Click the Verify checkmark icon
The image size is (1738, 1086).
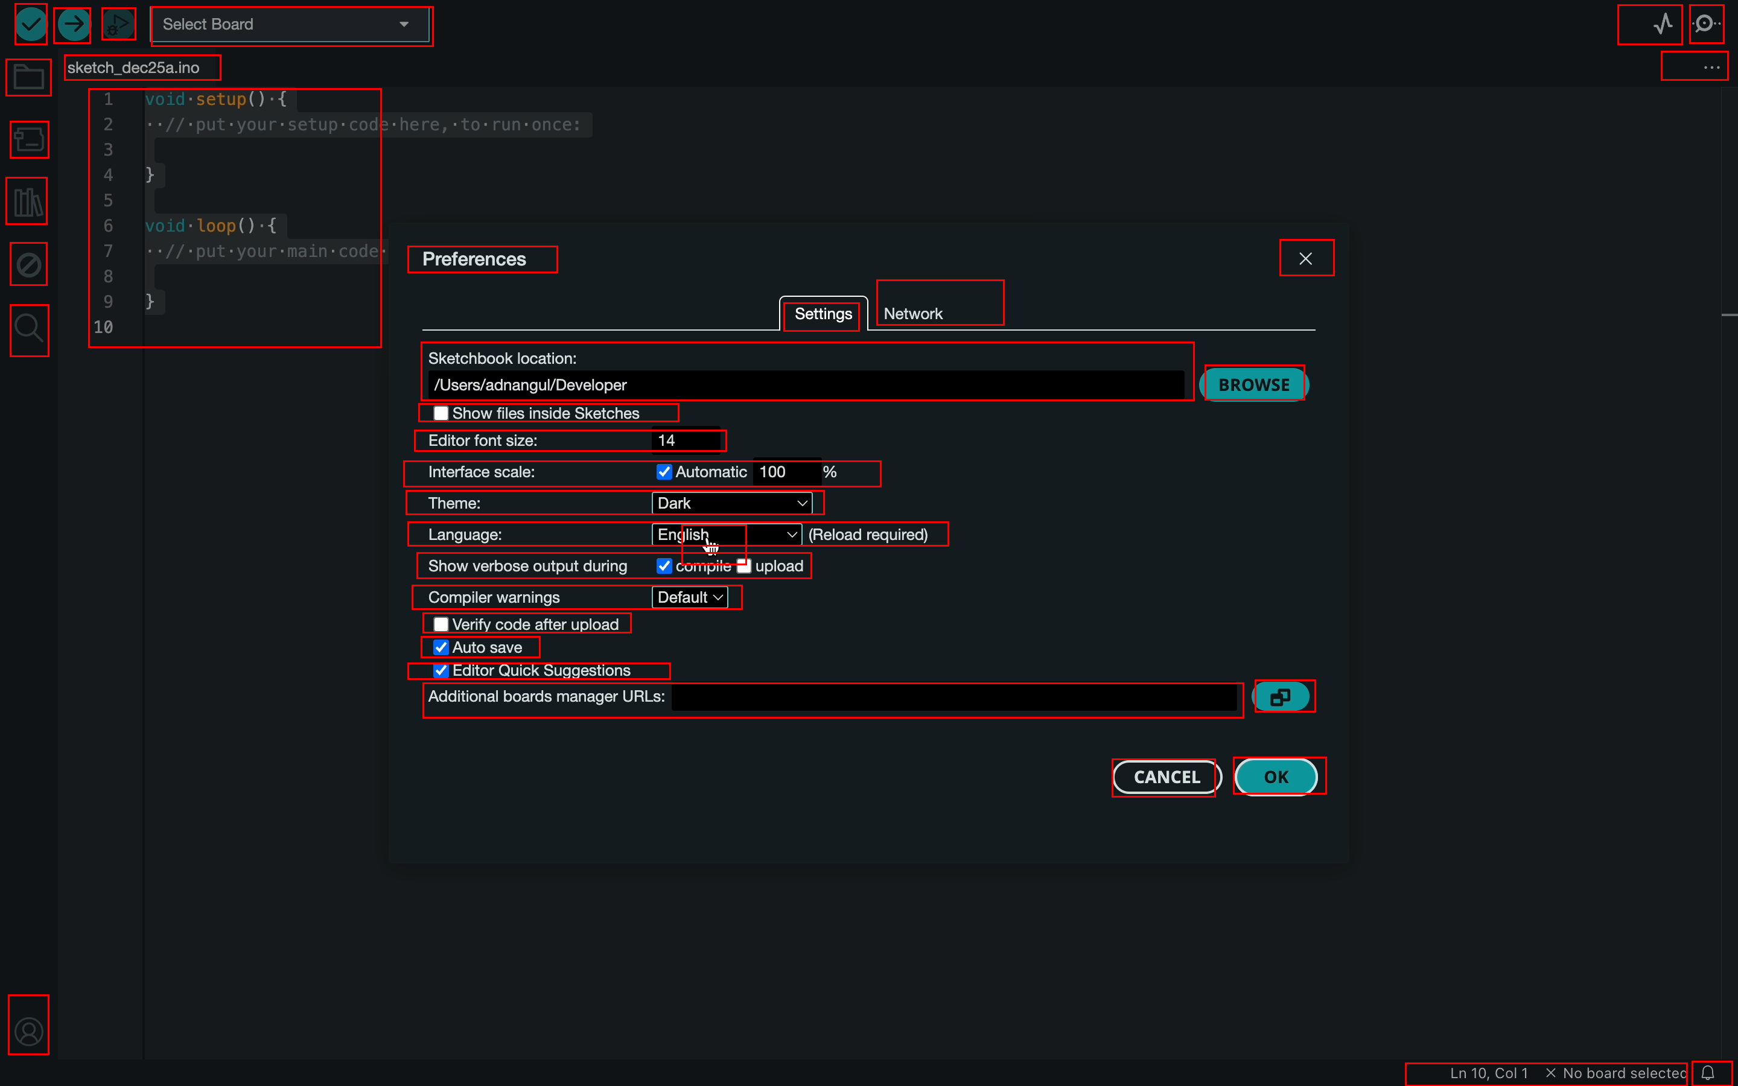pyautogui.click(x=31, y=24)
